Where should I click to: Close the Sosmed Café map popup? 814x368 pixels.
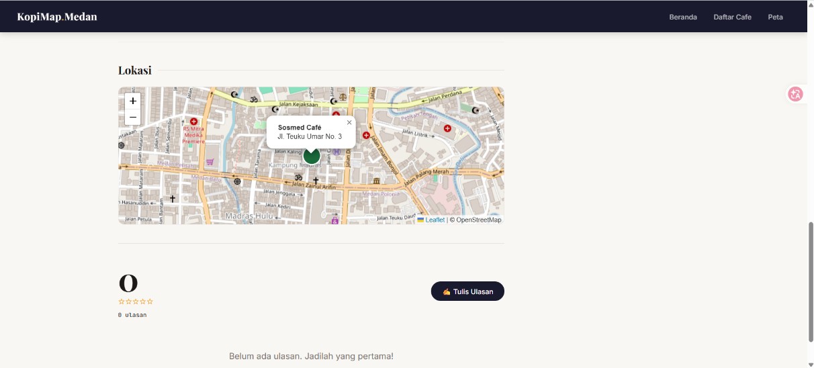[349, 122]
